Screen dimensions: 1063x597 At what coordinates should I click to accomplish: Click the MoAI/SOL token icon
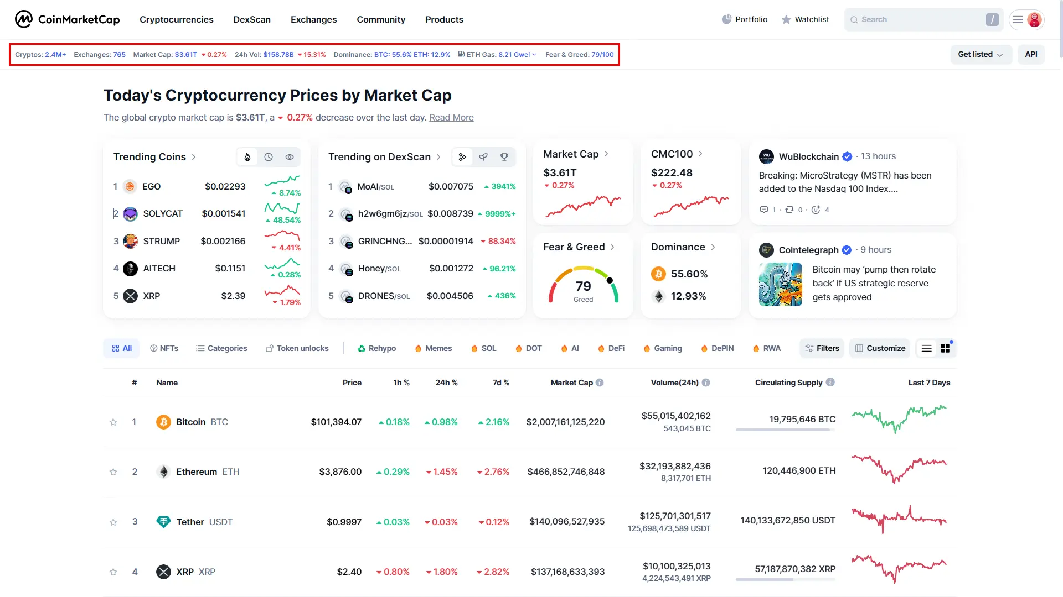(x=345, y=187)
